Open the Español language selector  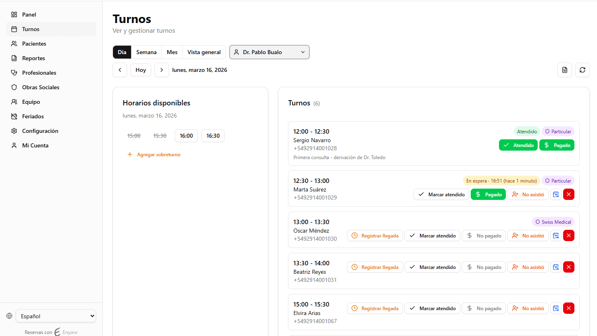point(56,316)
